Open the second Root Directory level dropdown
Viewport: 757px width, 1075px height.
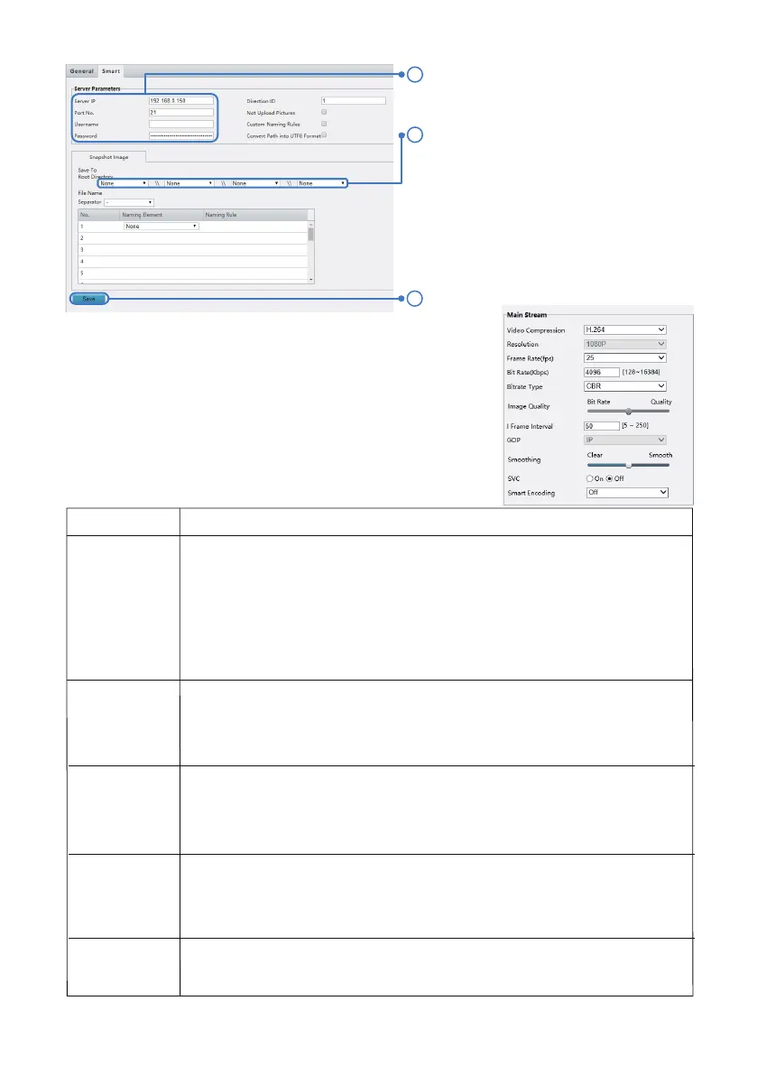[189, 183]
